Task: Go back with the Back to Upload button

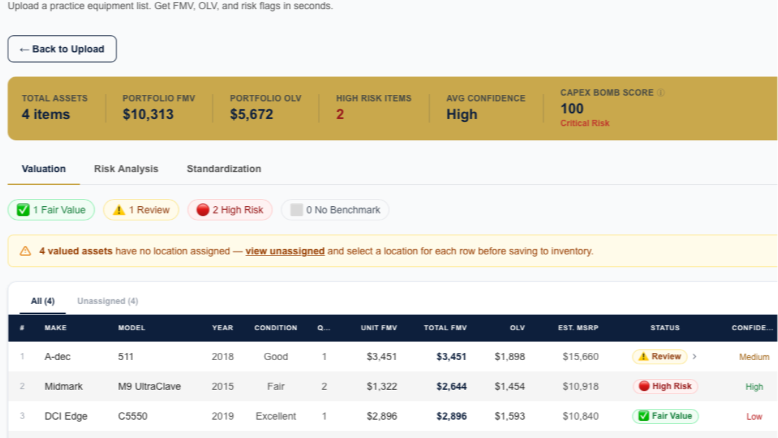Action: (x=62, y=49)
